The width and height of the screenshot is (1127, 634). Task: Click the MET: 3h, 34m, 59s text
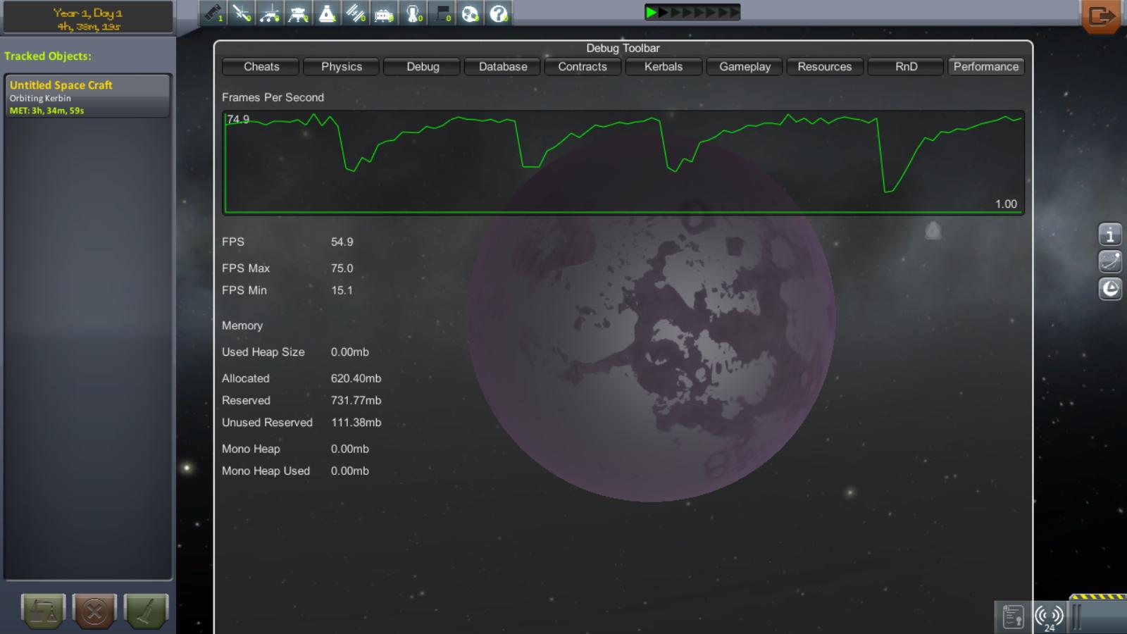[46, 111]
